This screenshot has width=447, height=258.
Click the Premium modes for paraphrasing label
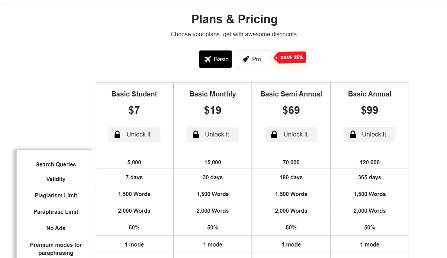click(56, 249)
